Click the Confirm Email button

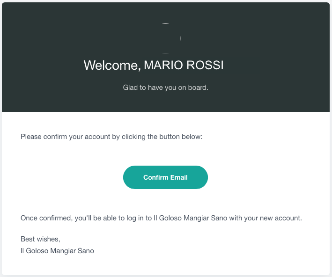pos(165,177)
